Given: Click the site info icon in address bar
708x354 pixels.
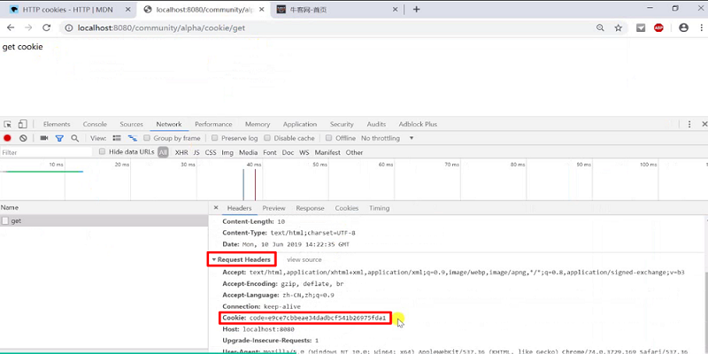Looking at the screenshot, I should pyautogui.click(x=69, y=28).
